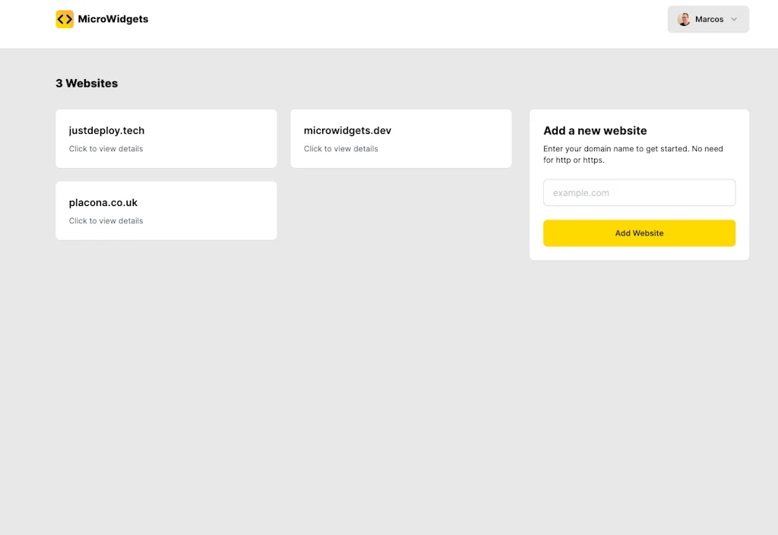Open the placona.co.uk website card

click(x=166, y=211)
